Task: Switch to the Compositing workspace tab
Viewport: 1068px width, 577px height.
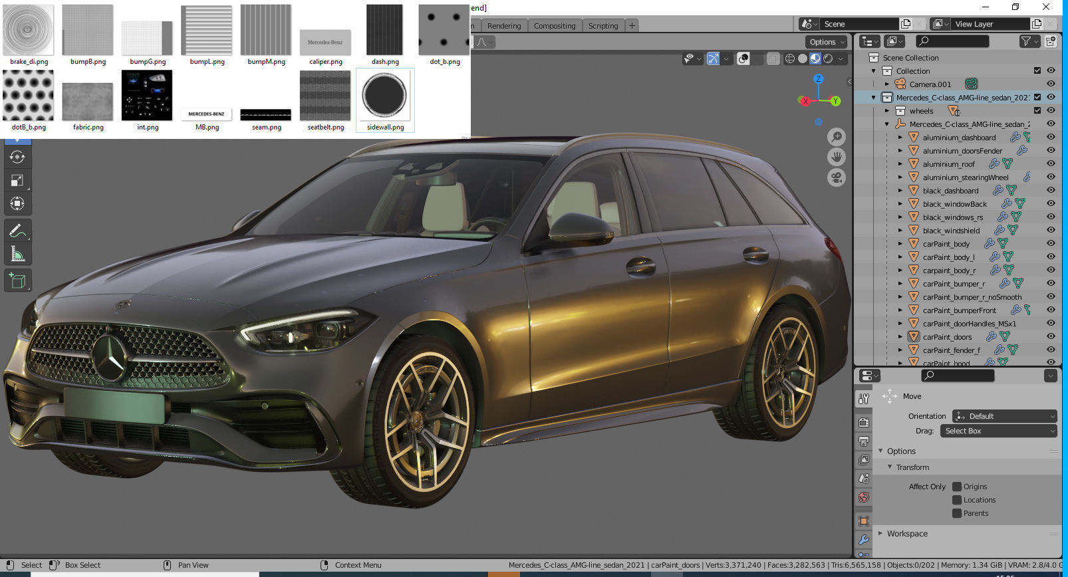Action: click(555, 26)
